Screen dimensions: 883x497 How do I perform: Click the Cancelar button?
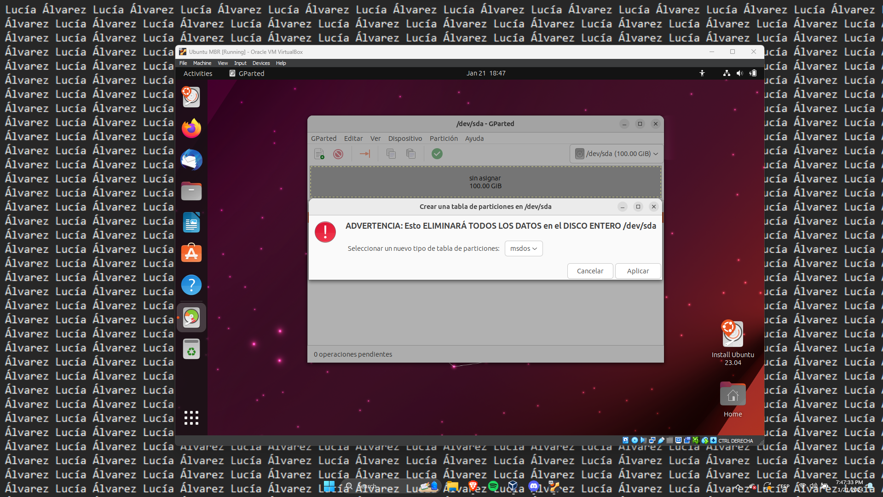pyautogui.click(x=590, y=271)
